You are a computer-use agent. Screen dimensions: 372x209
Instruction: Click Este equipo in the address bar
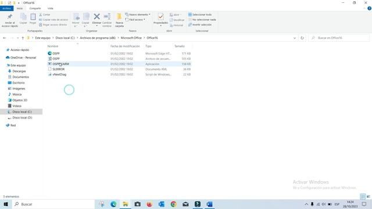point(42,38)
